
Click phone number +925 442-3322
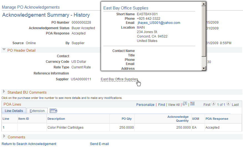(x=149, y=19)
